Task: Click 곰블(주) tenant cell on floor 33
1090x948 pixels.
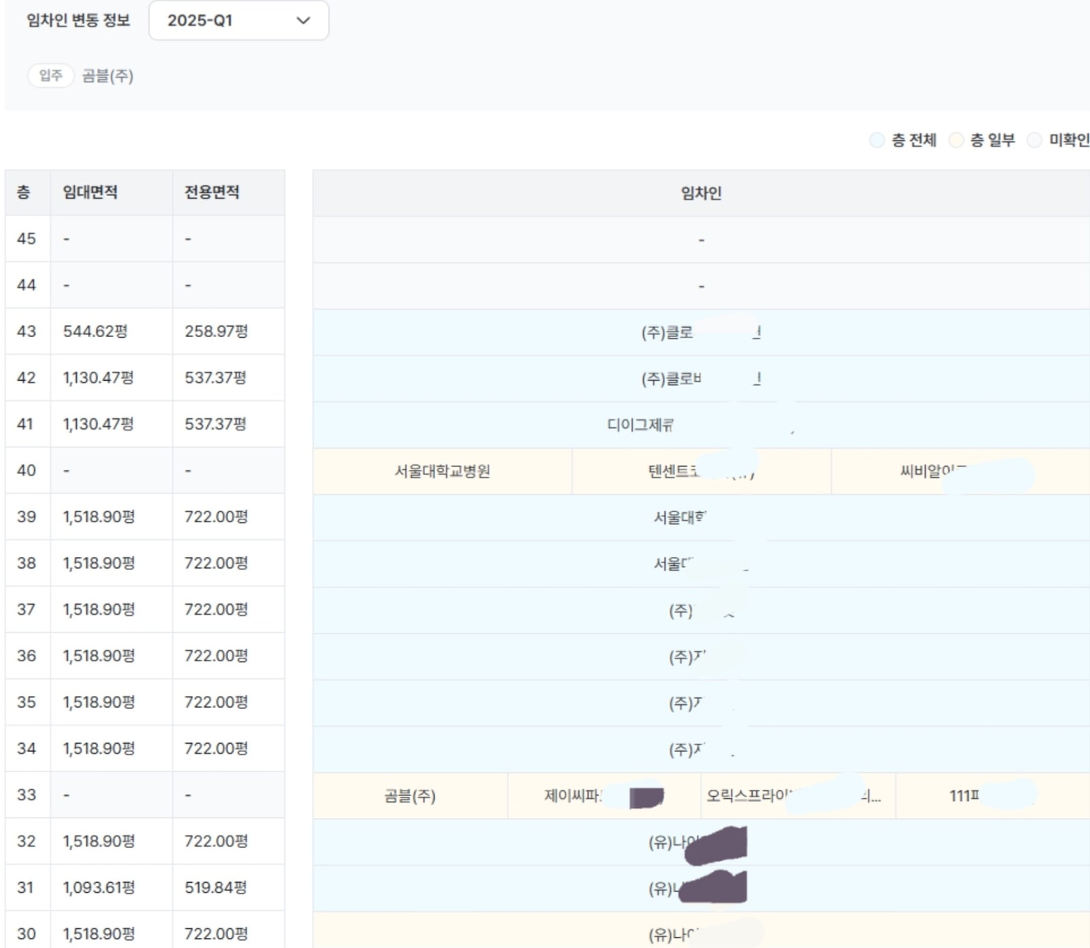Action: coord(410,795)
